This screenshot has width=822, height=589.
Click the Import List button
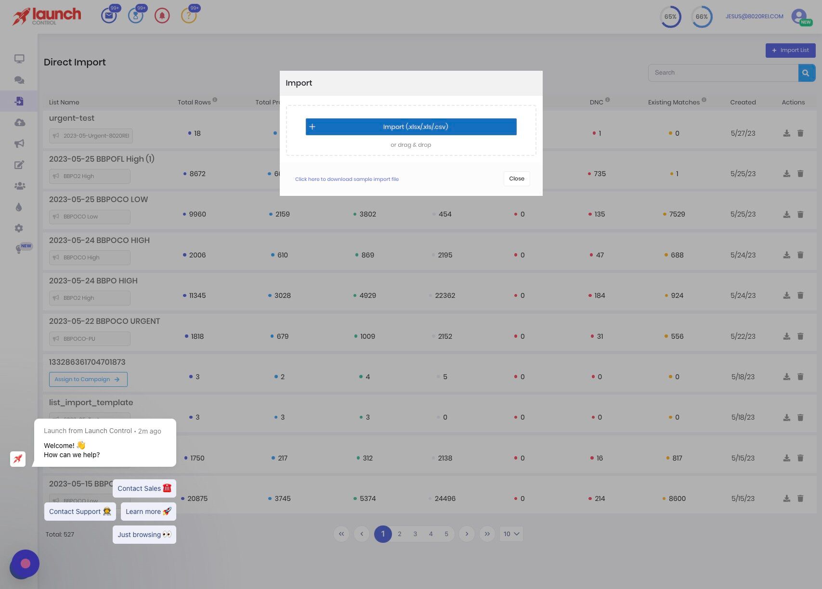(790, 50)
